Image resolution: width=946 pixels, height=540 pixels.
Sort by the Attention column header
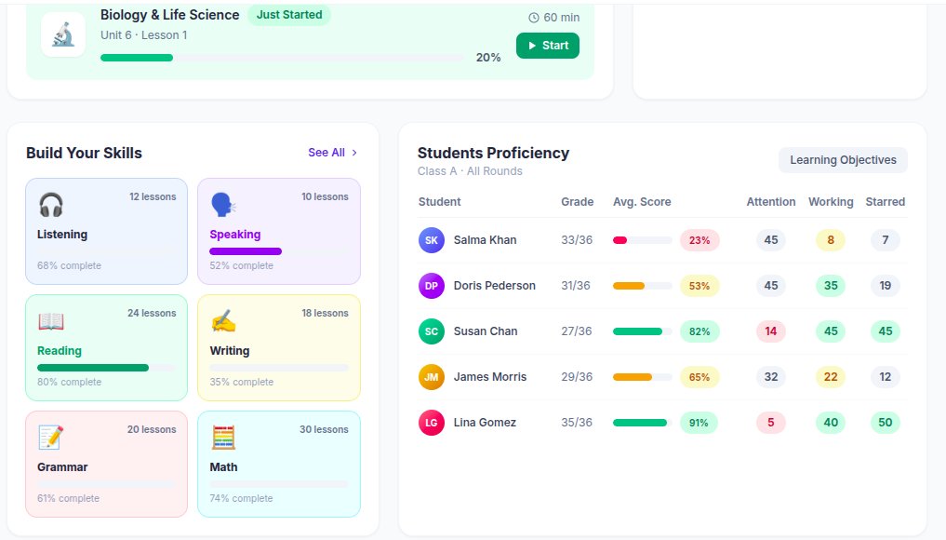tap(771, 202)
